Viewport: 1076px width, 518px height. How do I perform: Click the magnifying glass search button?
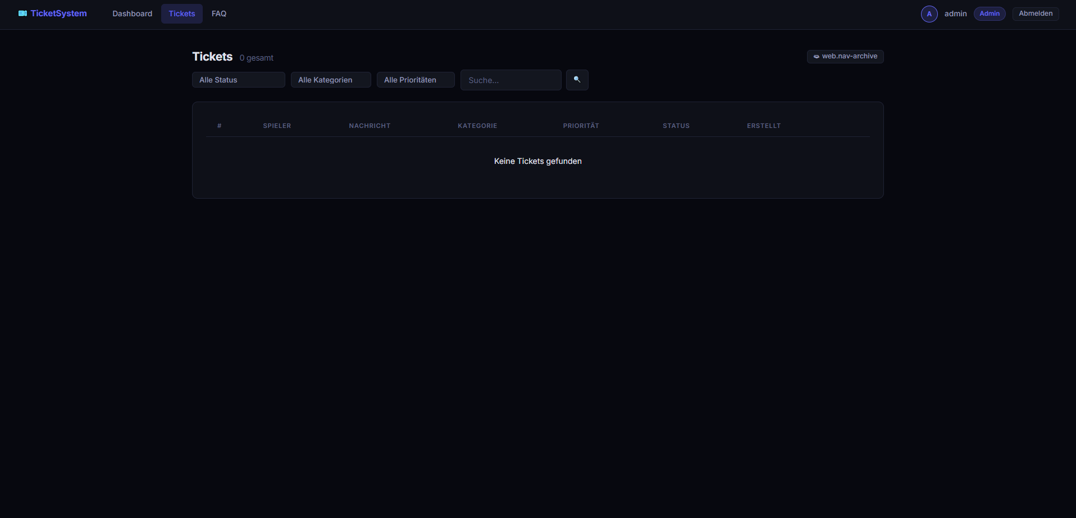click(577, 80)
